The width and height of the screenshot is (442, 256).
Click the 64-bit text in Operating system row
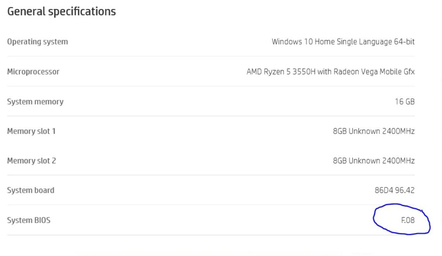(404, 42)
